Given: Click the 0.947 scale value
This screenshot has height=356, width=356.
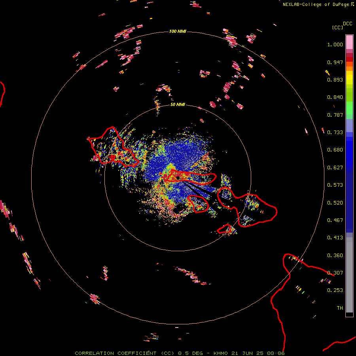Looking at the screenshot, I should pyautogui.click(x=335, y=62).
